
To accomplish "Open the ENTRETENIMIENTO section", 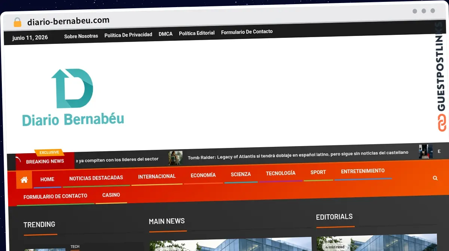I will 363,171.
